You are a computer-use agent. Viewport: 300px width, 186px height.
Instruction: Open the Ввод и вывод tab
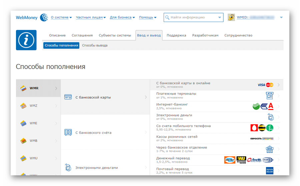coord(149,35)
